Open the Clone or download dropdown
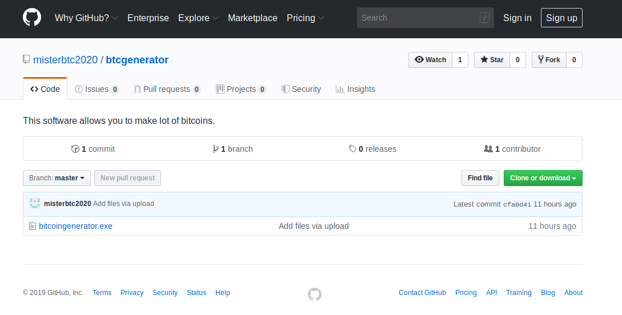 pyautogui.click(x=543, y=178)
